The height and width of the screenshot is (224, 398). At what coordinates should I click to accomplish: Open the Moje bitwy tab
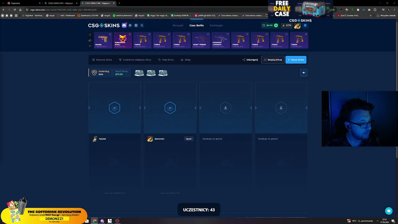tap(166, 60)
